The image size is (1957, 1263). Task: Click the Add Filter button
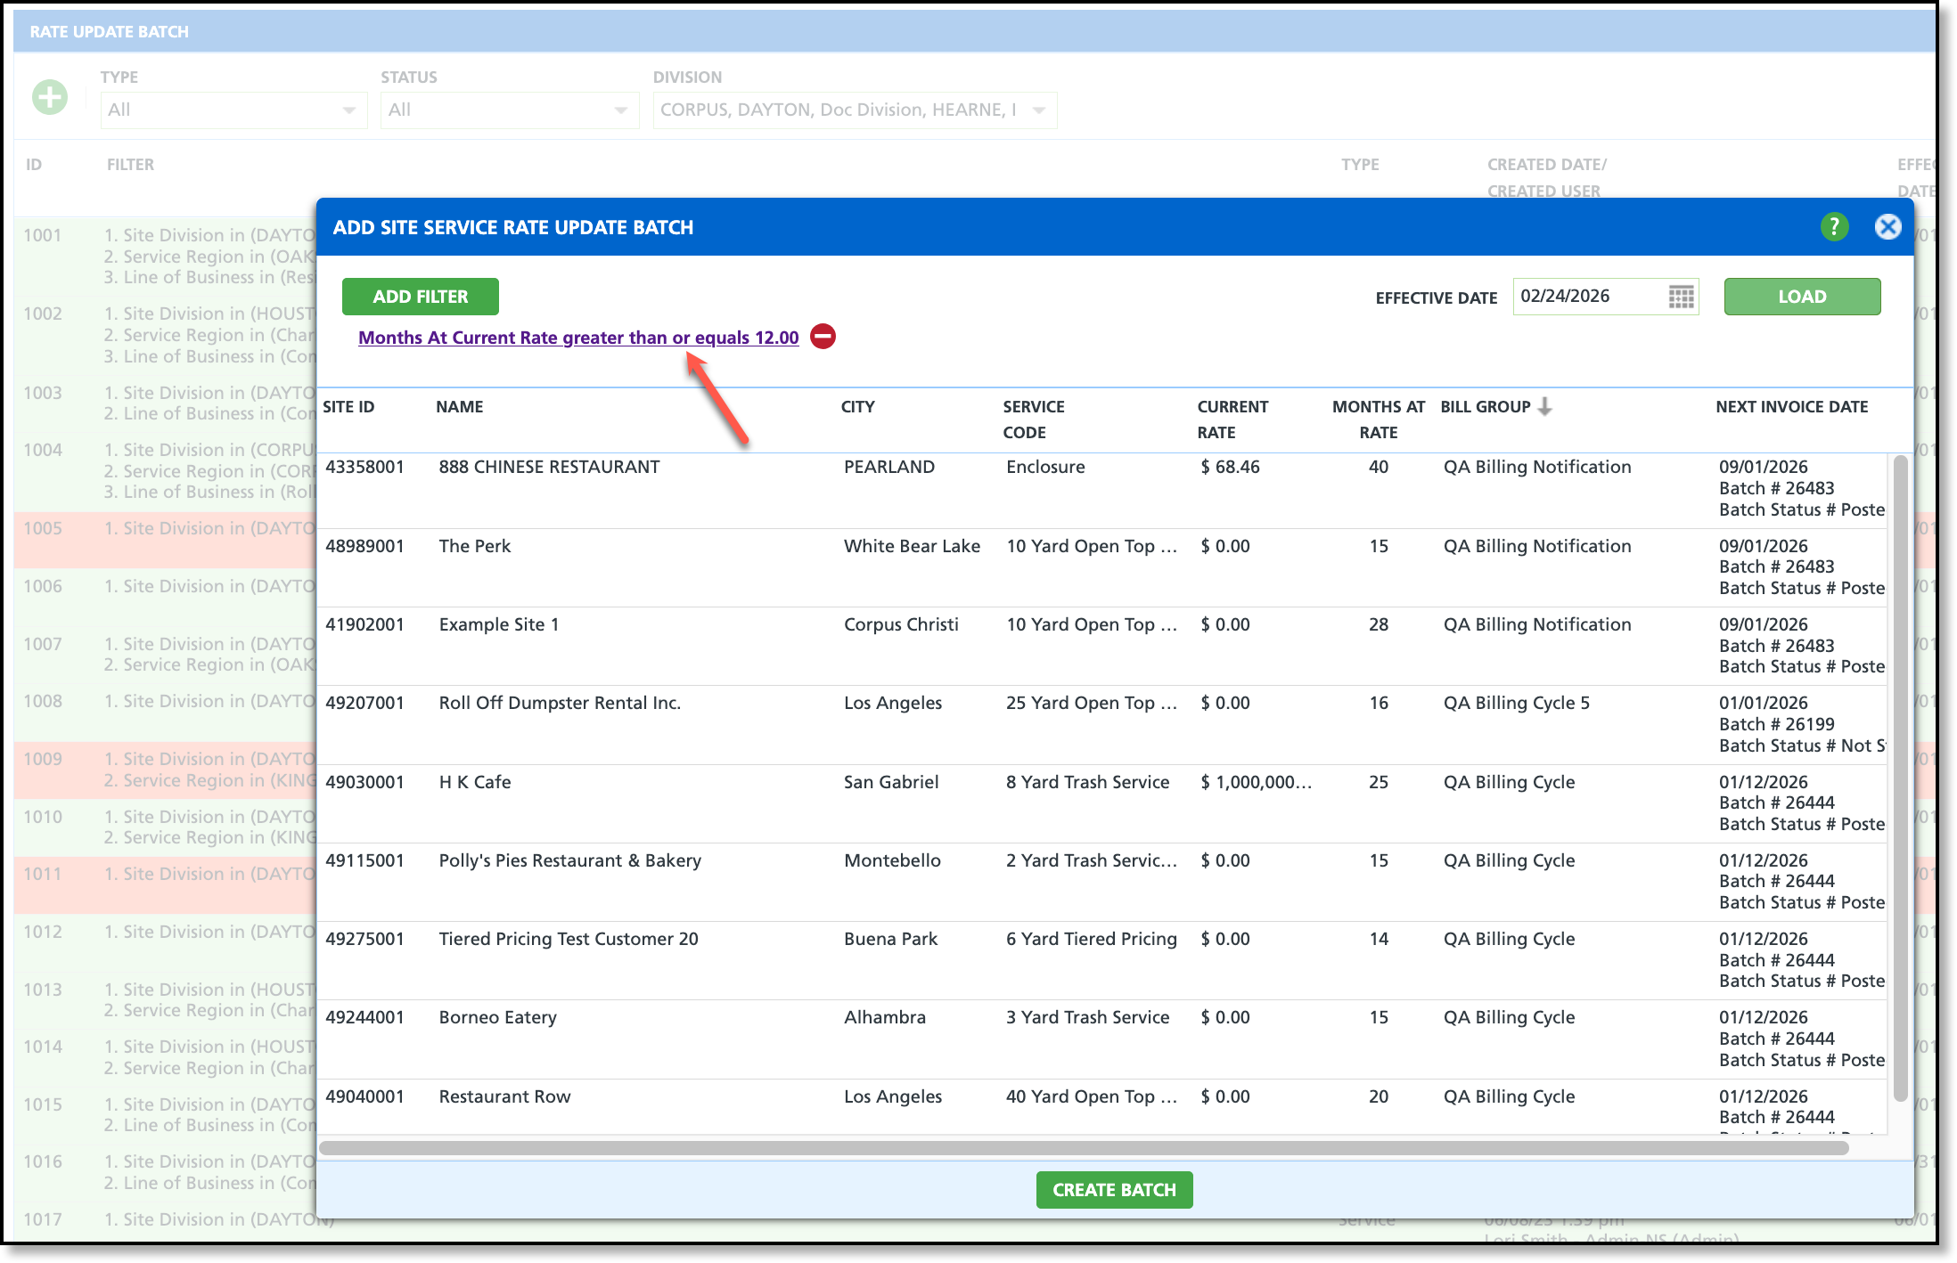pyautogui.click(x=420, y=297)
